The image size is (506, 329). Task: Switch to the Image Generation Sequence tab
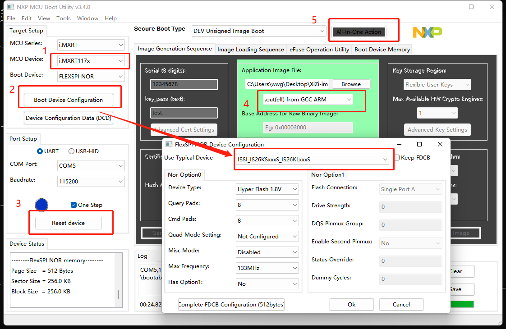(175, 49)
